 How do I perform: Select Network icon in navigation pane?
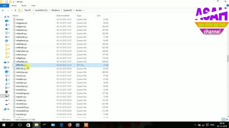[5, 109]
